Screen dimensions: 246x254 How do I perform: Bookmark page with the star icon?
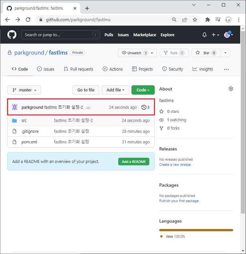(x=195, y=20)
